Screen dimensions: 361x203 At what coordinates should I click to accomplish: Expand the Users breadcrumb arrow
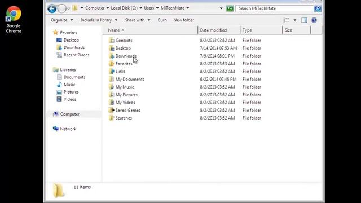[x=157, y=8]
